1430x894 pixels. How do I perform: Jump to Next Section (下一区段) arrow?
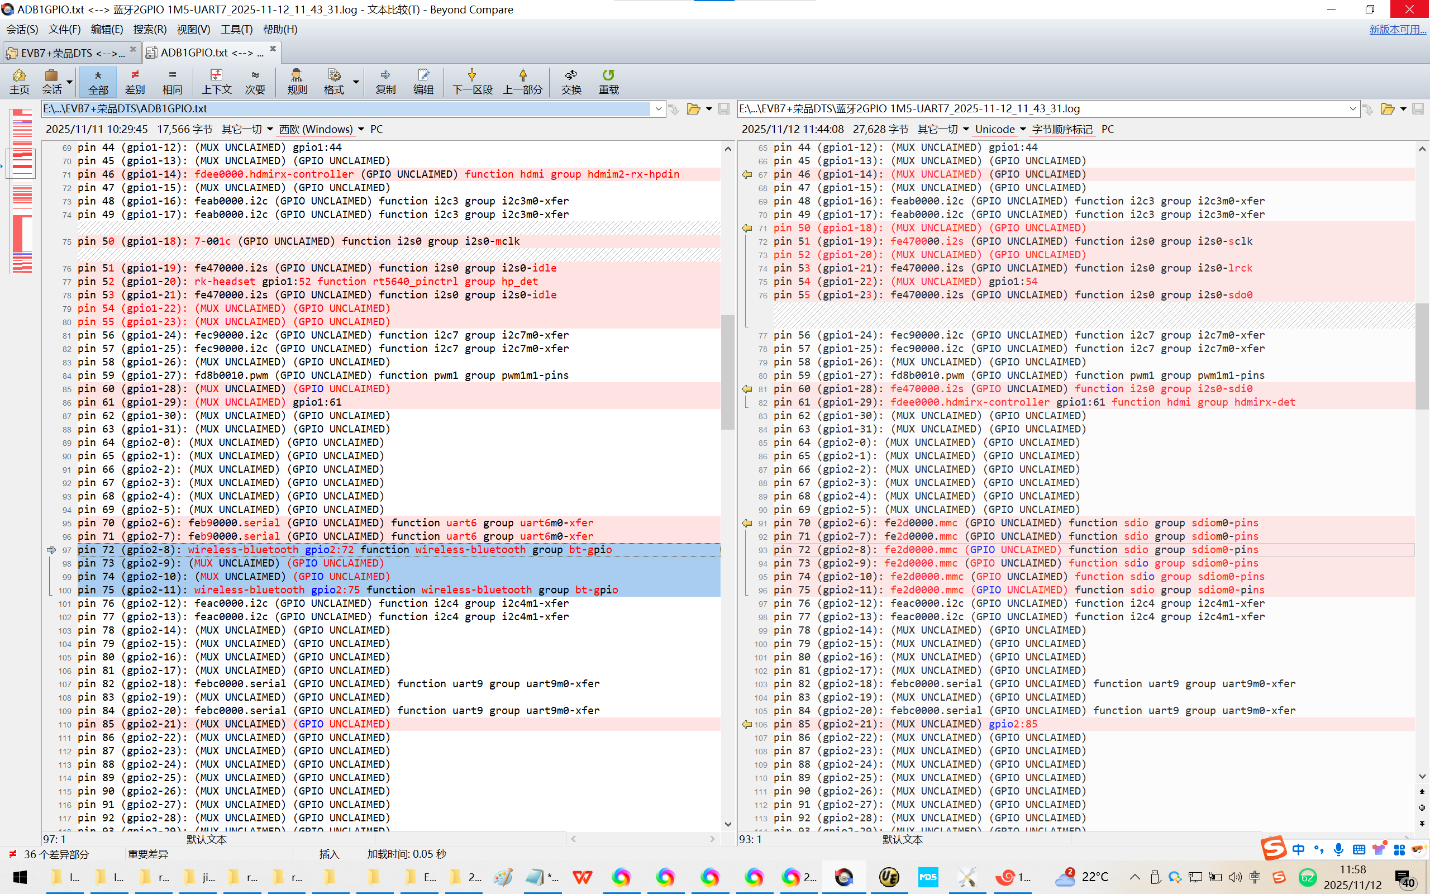pos(471,81)
